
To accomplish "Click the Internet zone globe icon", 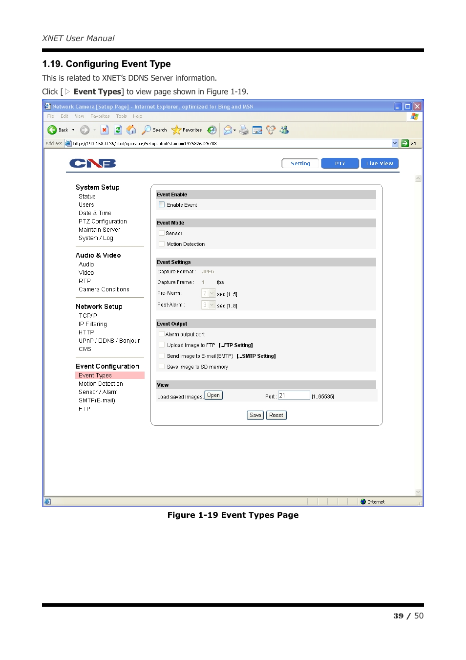I will tap(363, 502).
